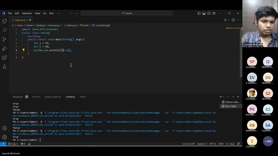The image size is (278, 156).
Task: Close the hello.java tab
Action: point(30,20)
